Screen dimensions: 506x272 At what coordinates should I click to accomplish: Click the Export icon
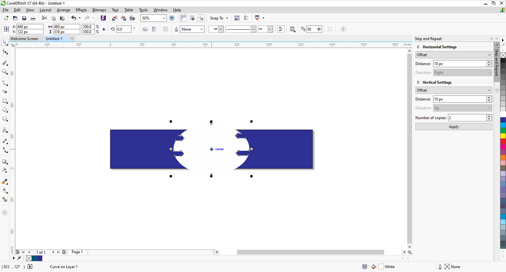pos(123,18)
